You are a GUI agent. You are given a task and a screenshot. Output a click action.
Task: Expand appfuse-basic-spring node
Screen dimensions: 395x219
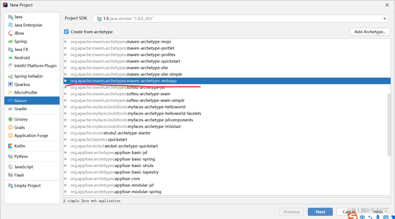click(x=66, y=159)
